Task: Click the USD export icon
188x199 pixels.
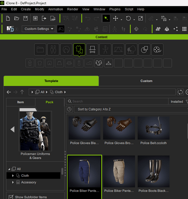Action: pyautogui.click(x=53, y=18)
